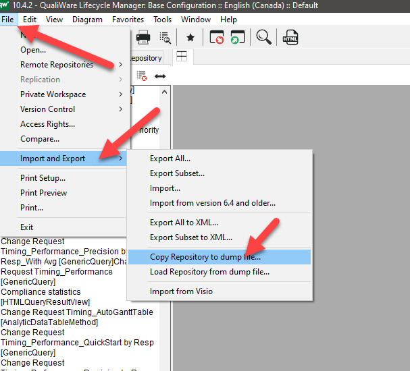The height and width of the screenshot is (371, 410).
Task: Select Change Request Timing_Performance_QuickStart by Resp item
Action: pyautogui.click(x=78, y=343)
